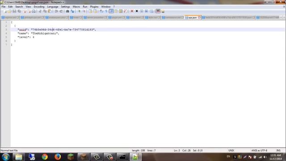The width and height of the screenshot is (286, 161).
Task: Click the ANSI as UTF-8 status field
Action: (259, 151)
